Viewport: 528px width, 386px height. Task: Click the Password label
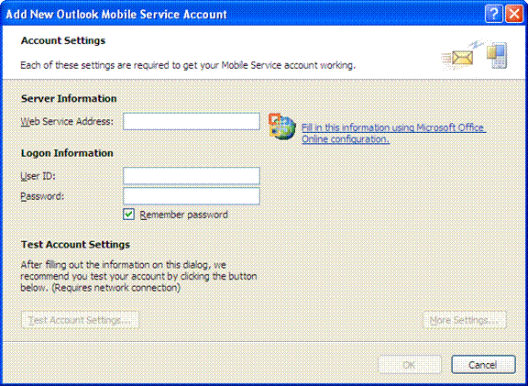coord(42,196)
